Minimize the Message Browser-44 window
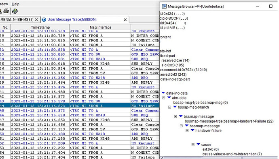This screenshot has width=279, height=159. coord(258,6)
